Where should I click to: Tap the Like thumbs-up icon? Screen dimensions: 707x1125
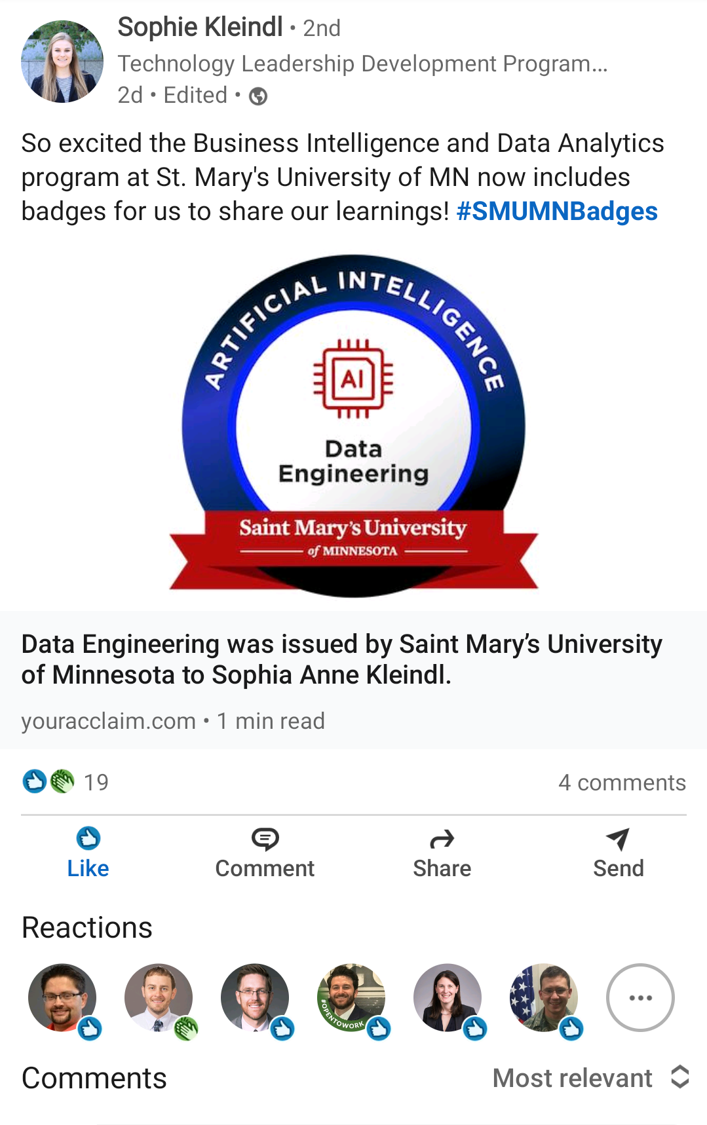click(x=88, y=838)
